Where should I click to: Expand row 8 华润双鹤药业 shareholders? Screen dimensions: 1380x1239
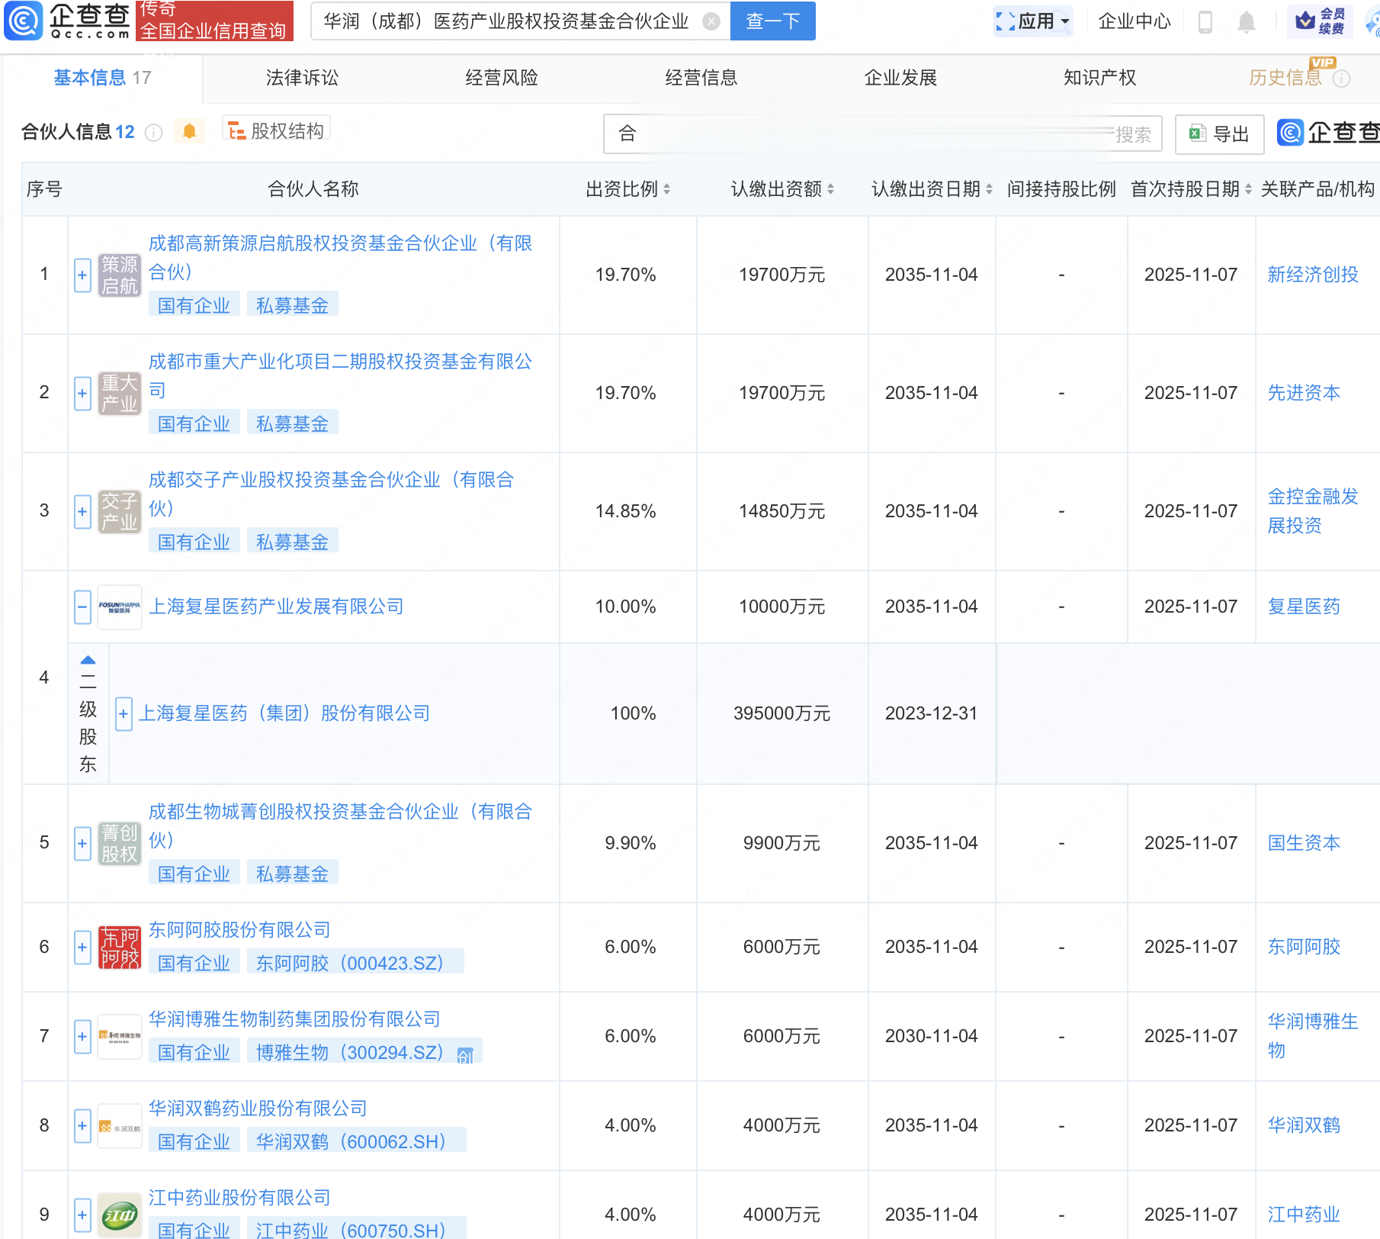[82, 1126]
